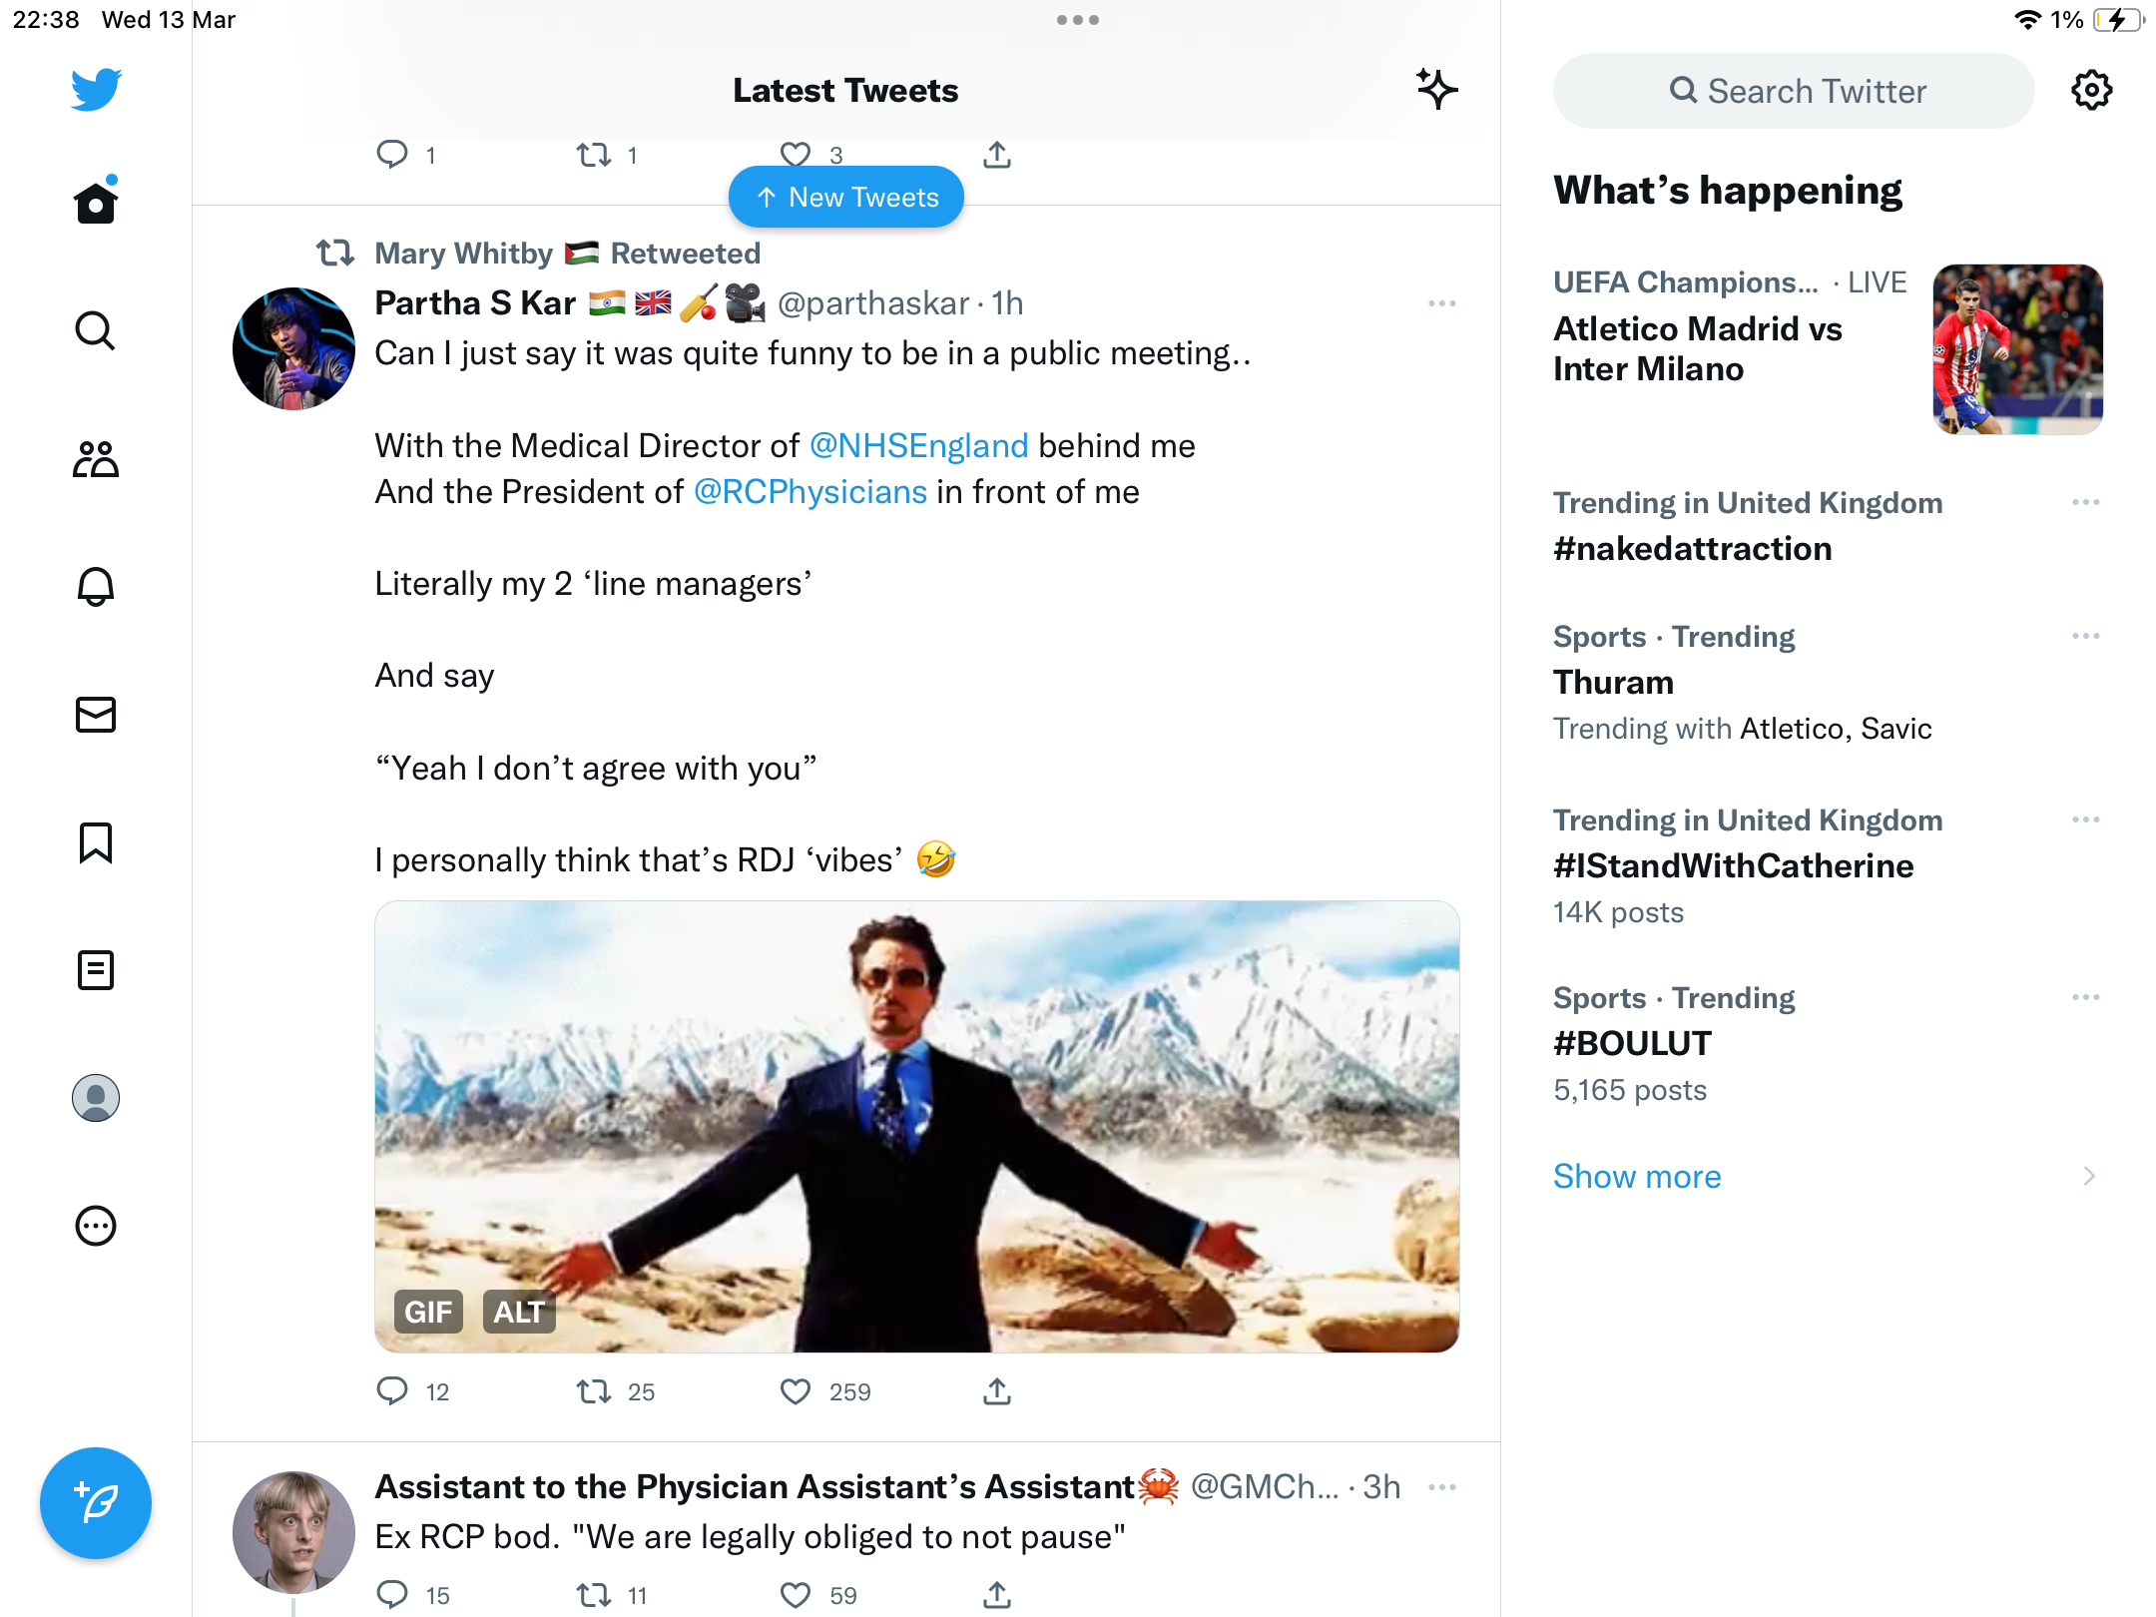
Task: Open #nakedattraction trending topic
Action: 1693,548
